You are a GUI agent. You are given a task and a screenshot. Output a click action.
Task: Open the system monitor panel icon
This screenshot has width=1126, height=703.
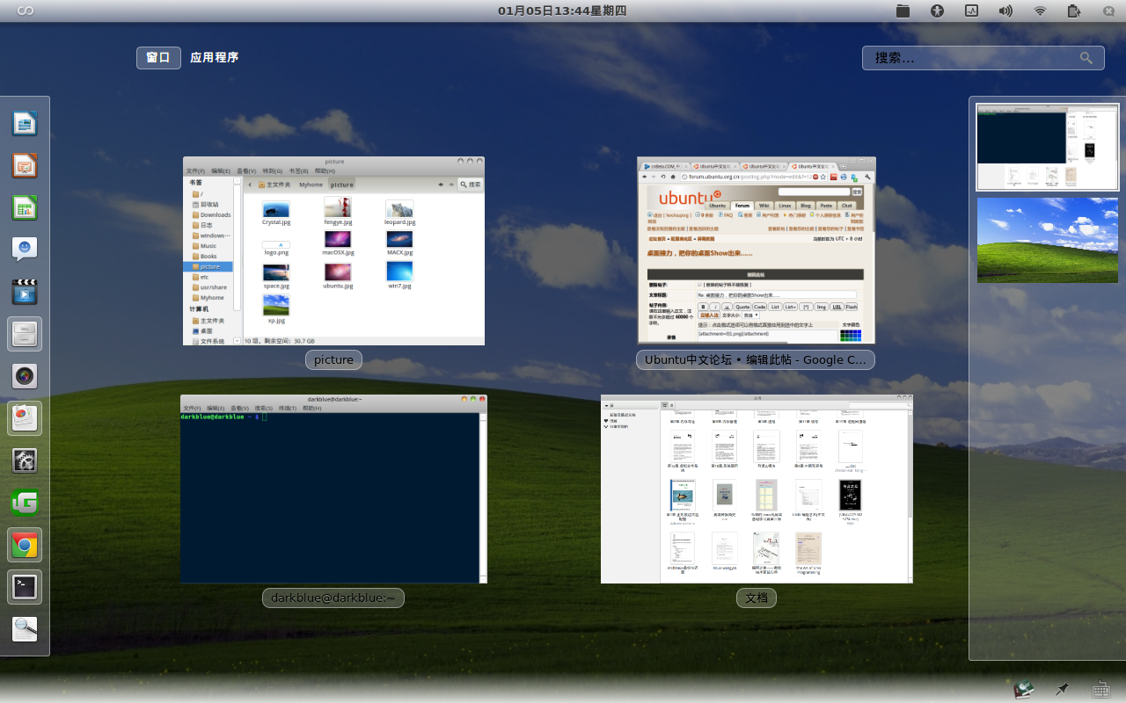pyautogui.click(x=971, y=11)
